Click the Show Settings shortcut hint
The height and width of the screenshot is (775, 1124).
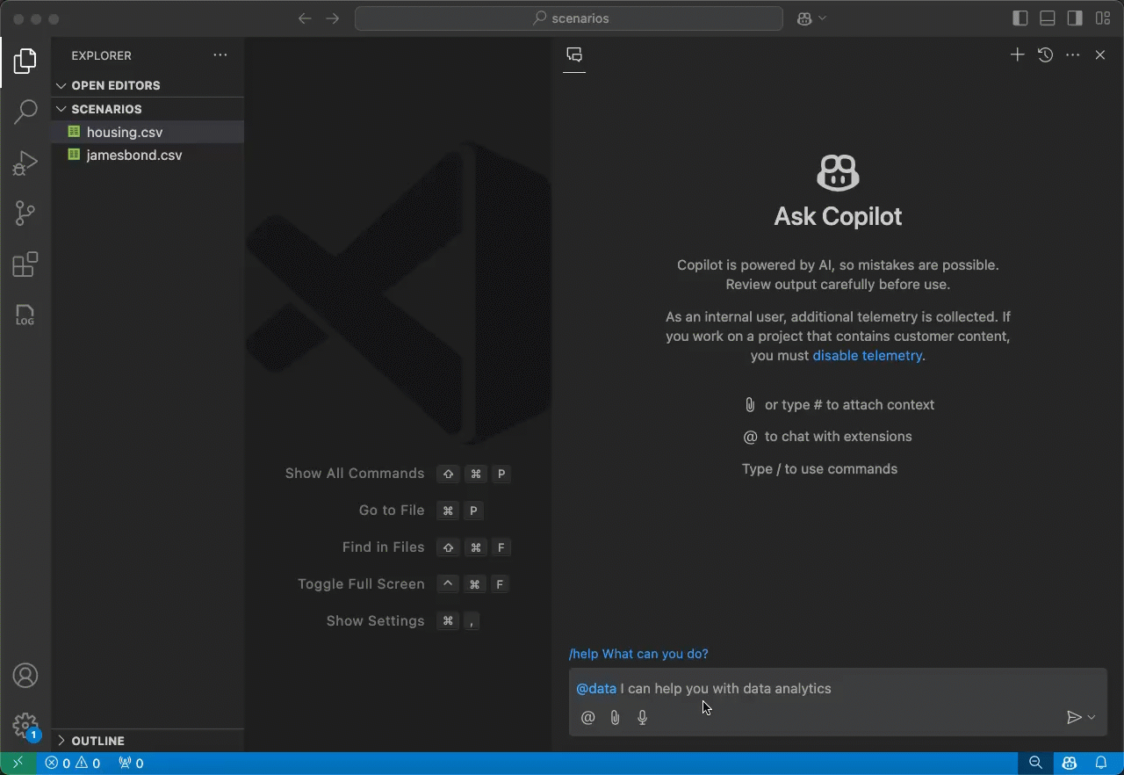[x=403, y=621]
